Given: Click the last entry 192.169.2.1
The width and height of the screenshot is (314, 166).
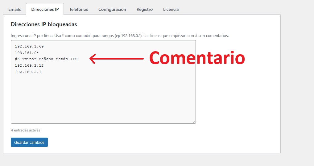Looking at the screenshot, I should click(x=28, y=72).
